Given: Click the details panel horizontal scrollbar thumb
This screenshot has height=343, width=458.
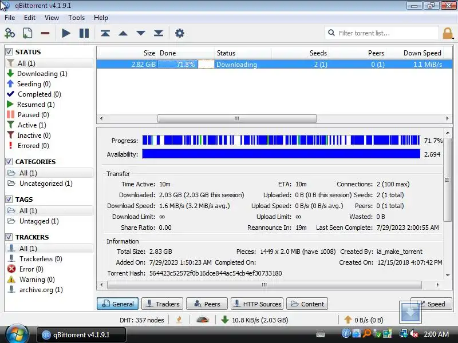Looking at the screenshot, I should (264, 285).
